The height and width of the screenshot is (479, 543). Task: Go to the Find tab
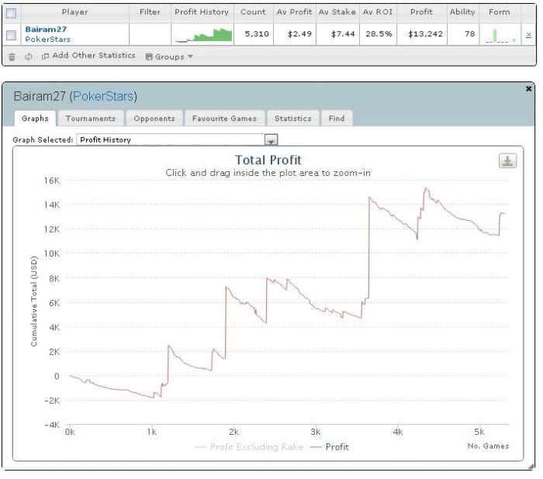click(x=337, y=119)
